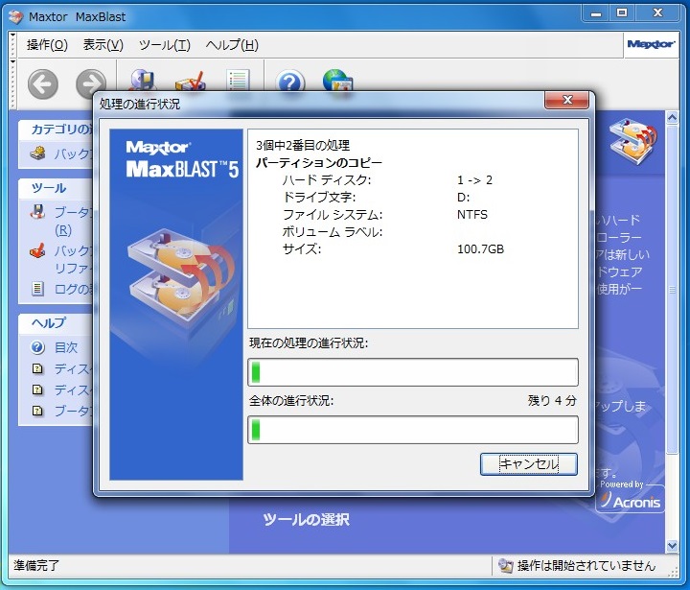Image resolution: width=690 pixels, height=590 pixels.
Task: Click the vertical scrollbar thumb
Action: (x=672, y=289)
